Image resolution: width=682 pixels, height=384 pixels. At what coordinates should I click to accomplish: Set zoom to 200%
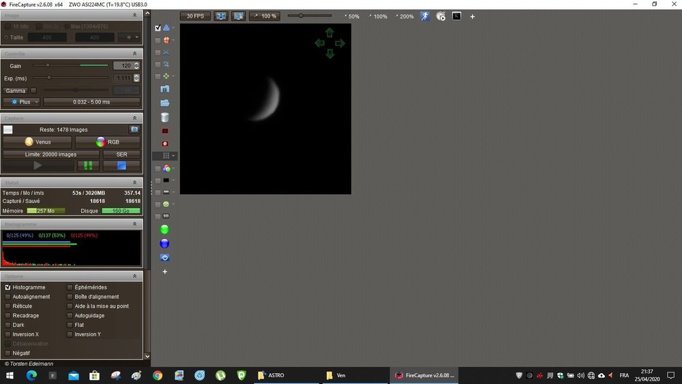pos(404,16)
